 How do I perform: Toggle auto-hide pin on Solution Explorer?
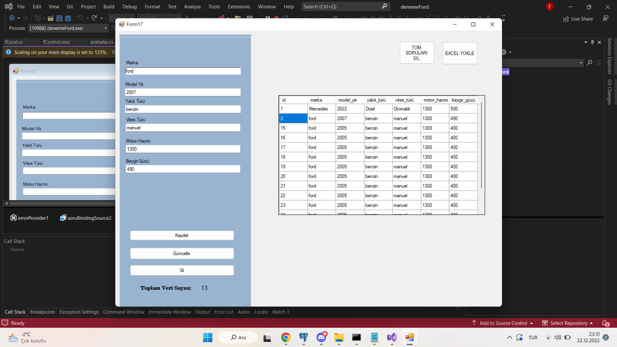pyautogui.click(x=592, y=42)
